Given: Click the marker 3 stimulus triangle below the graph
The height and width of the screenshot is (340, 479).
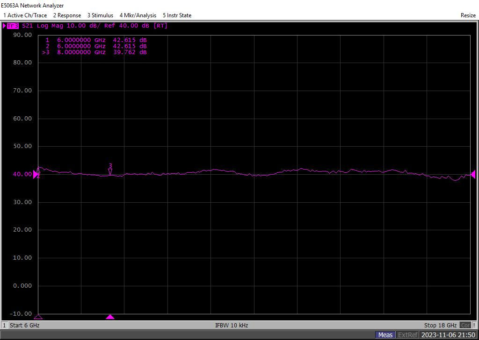Looking at the screenshot, I should tap(110, 317).
